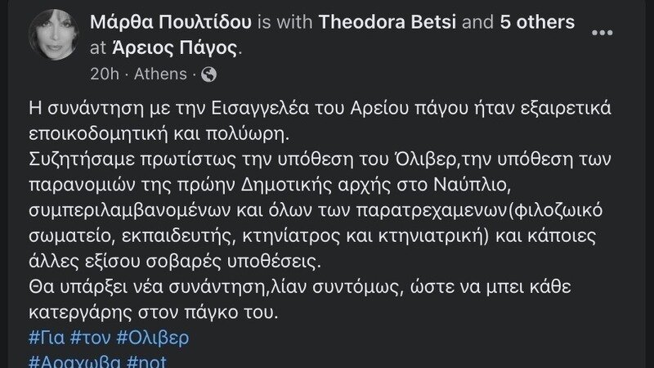Open Μάρθα Πουλτίδου's profile picture
Viewport: 654px width, 368px height.
point(54,38)
